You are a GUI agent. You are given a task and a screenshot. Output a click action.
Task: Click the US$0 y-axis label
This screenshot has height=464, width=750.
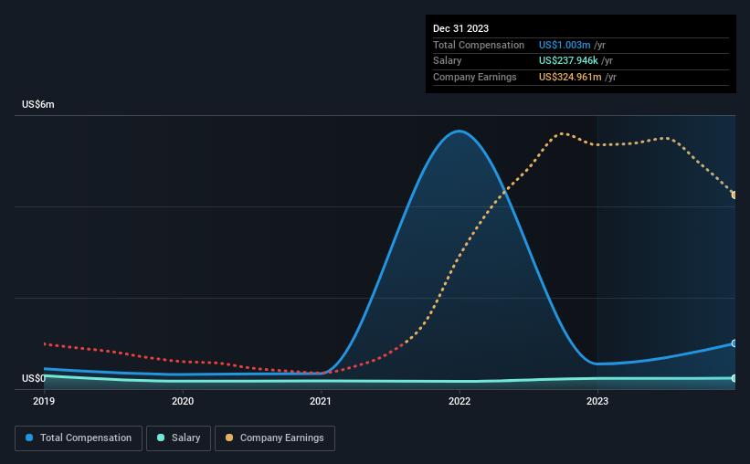coord(34,378)
